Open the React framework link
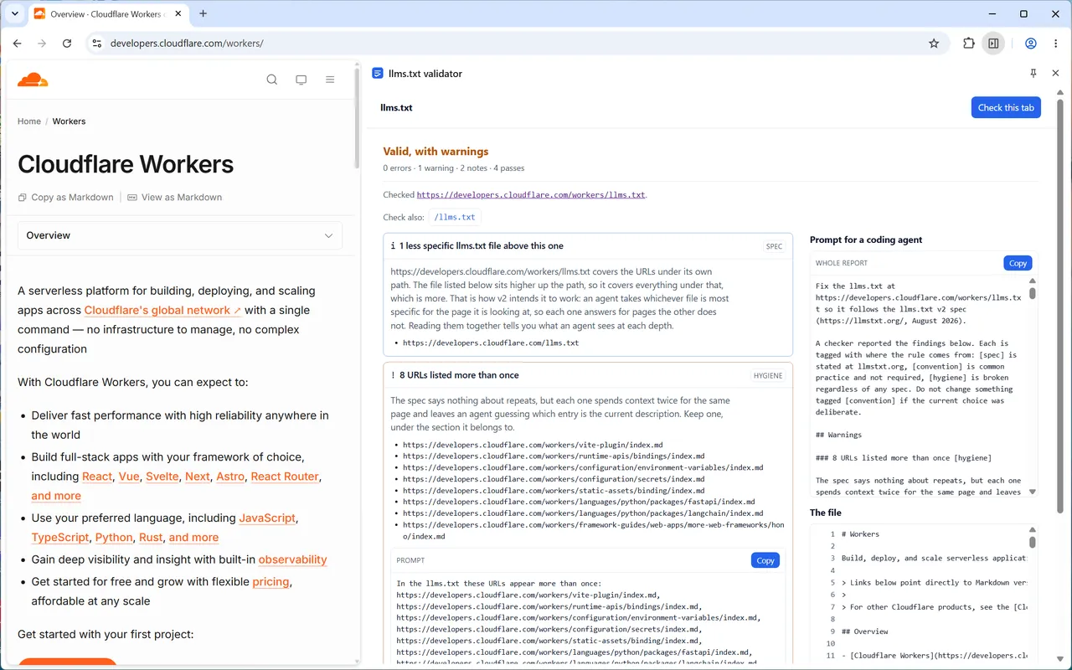This screenshot has width=1072, height=670. 97,477
